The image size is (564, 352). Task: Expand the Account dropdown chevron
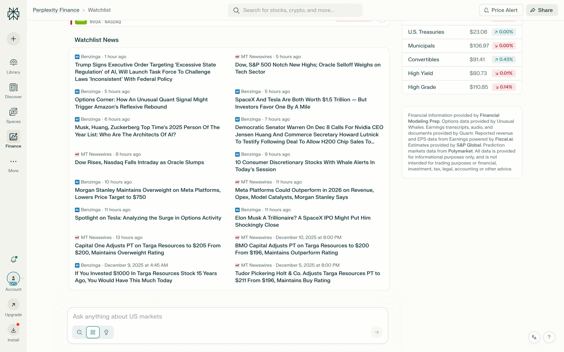23,278
